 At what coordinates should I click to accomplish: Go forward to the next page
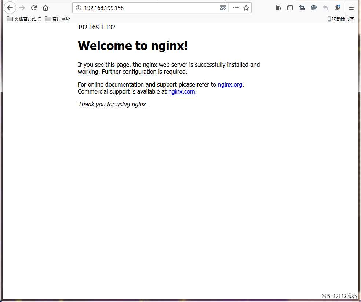22,8
